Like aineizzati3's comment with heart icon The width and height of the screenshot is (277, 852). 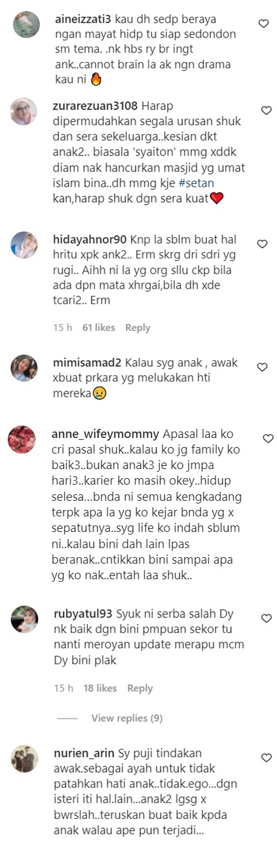pos(263,23)
